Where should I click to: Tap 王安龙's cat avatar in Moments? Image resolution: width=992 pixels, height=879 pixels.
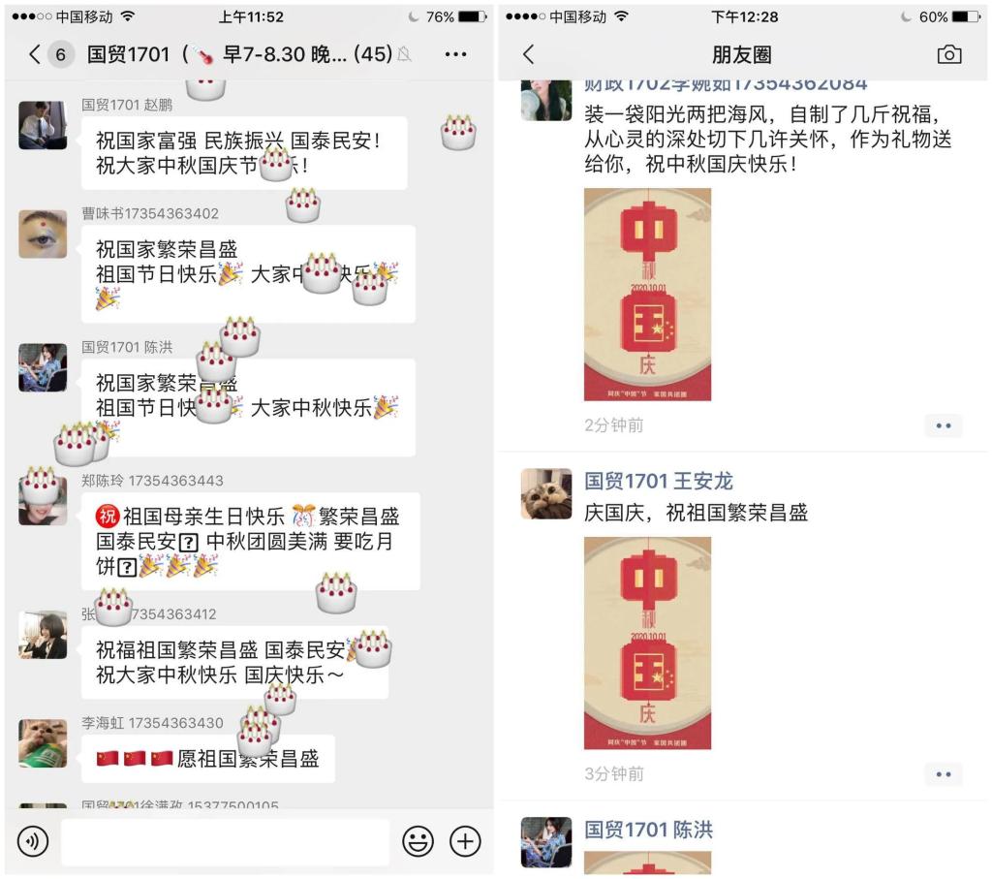[x=546, y=493]
